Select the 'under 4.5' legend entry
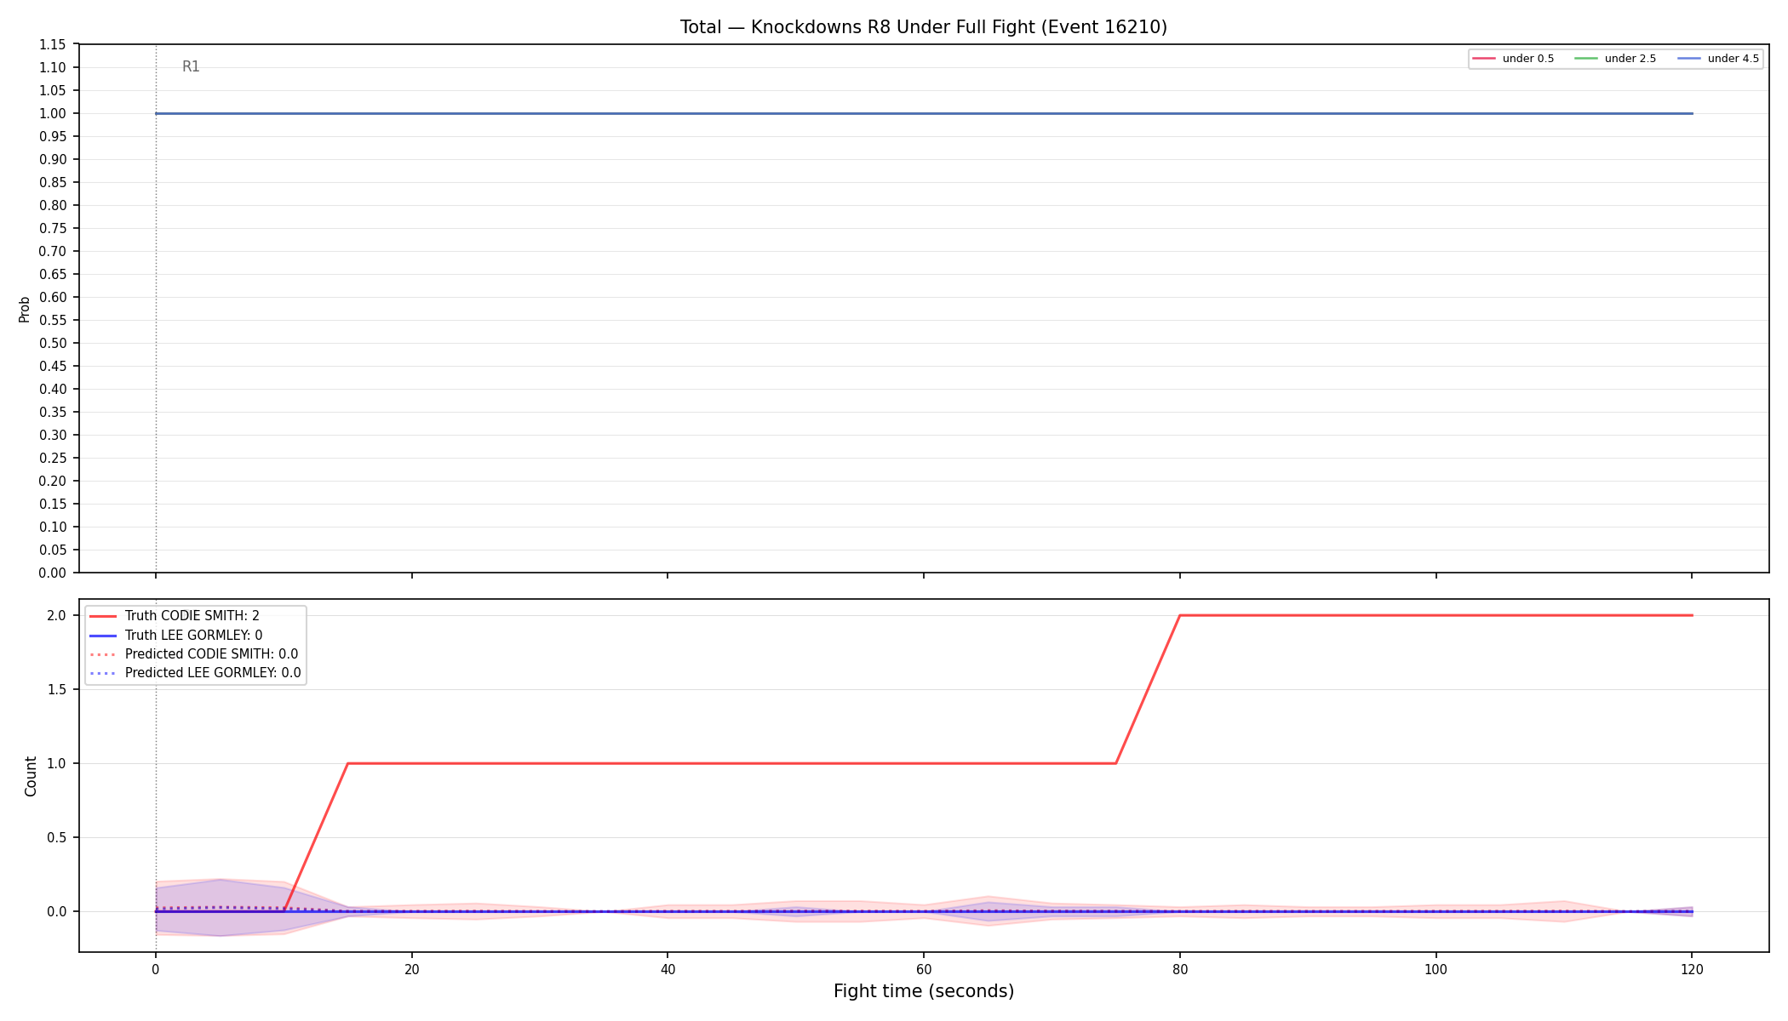1788x1021 pixels. pyautogui.click(x=1718, y=59)
